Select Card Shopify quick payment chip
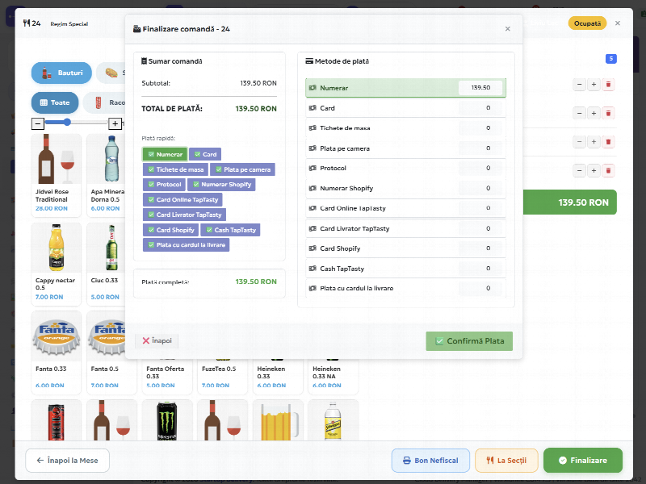This screenshot has height=484, width=646. [x=170, y=230]
